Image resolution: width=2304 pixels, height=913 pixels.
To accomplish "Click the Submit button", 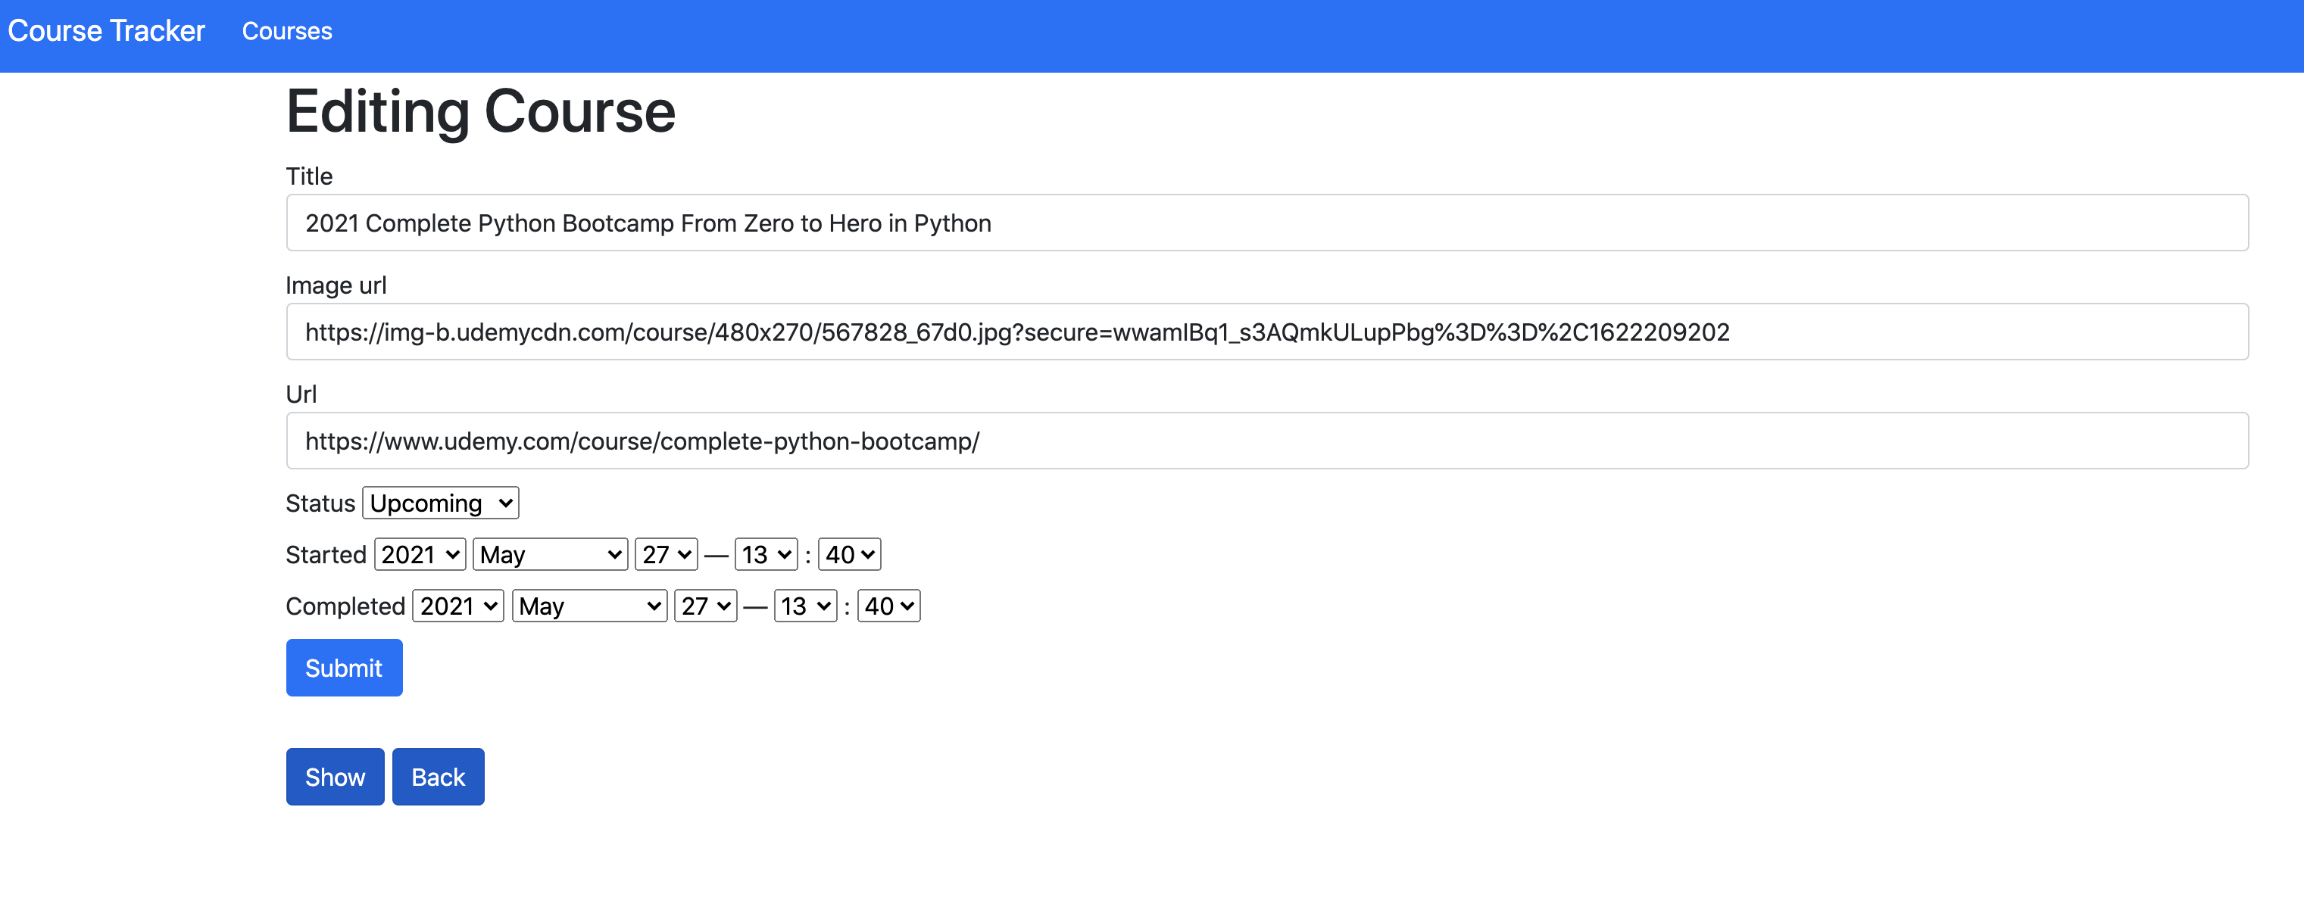I will coord(342,668).
